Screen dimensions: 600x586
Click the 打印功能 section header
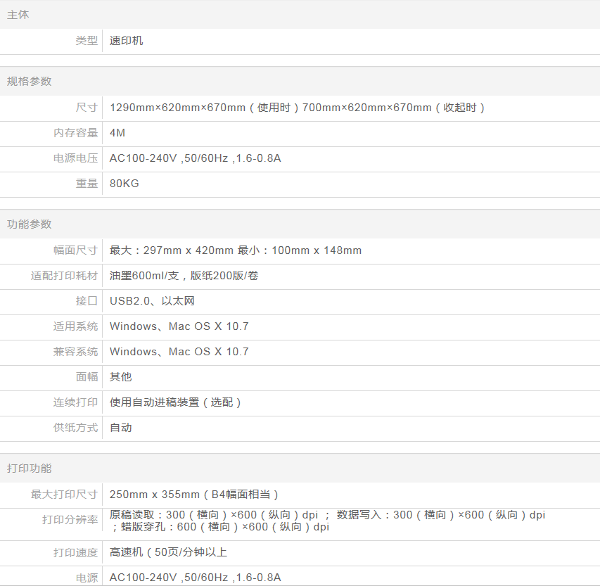30,469
